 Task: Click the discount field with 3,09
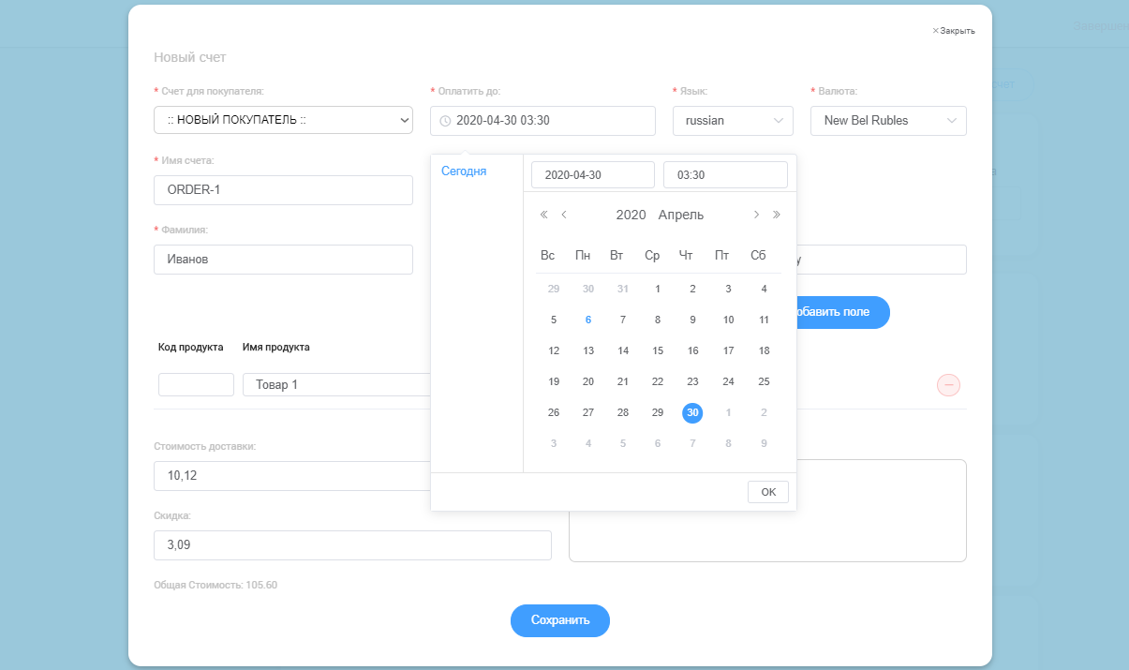pos(352,545)
